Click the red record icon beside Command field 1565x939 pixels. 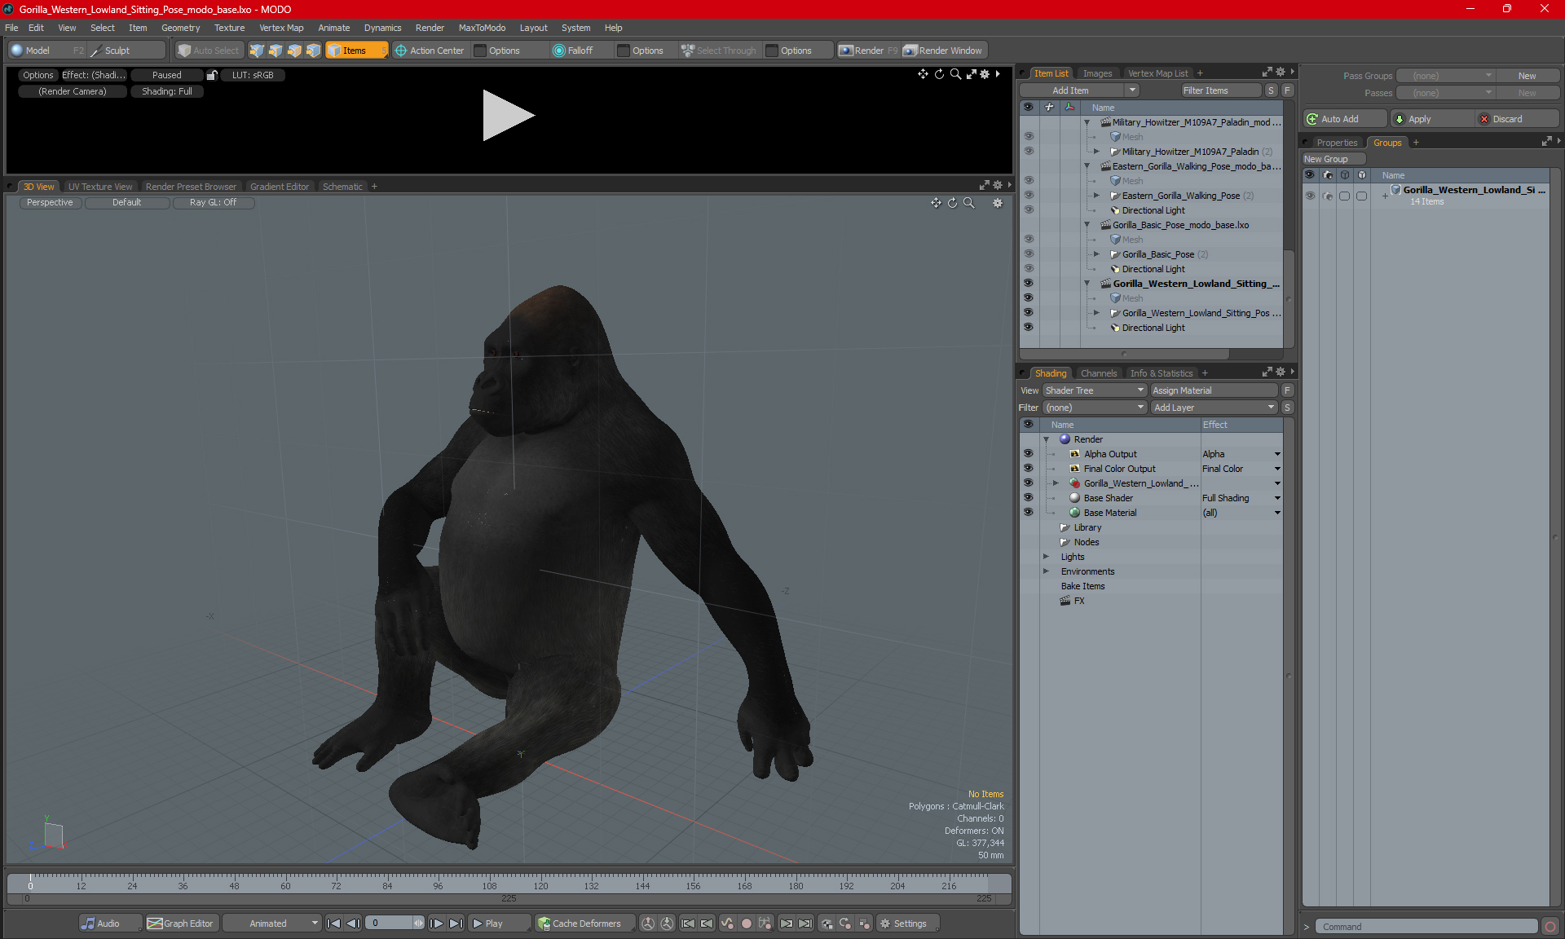(x=1550, y=927)
